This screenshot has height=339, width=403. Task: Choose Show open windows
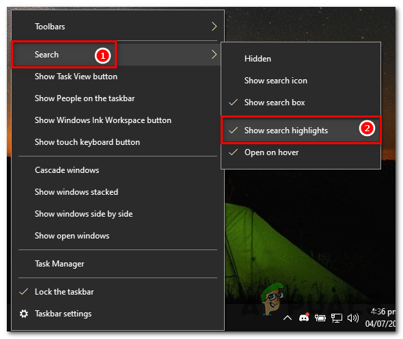[117, 236]
